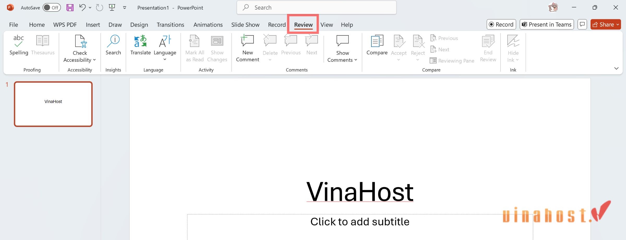Click the Translate button

(140, 45)
